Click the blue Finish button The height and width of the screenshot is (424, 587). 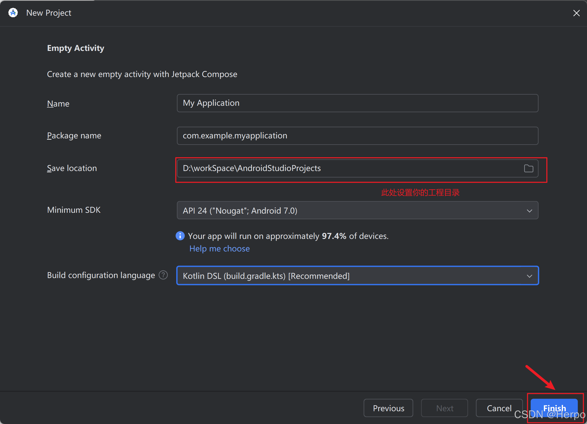(554, 408)
